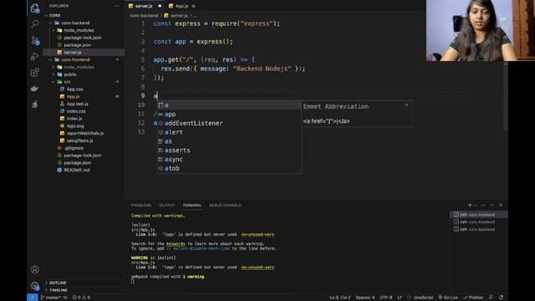Image resolution: width=535 pixels, height=301 pixels.
Task: Open first no-unused-vars link in terminal
Action: coord(257,234)
